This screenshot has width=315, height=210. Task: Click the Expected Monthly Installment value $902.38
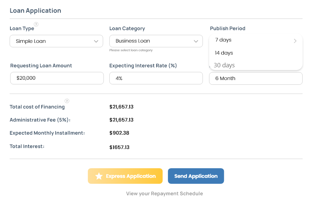click(119, 133)
